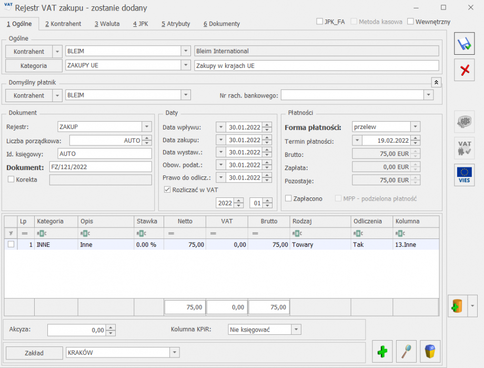Click Kontrahent button in Domyślny płatnik
Image resolution: width=484 pixels, height=368 pixels.
(x=29, y=95)
